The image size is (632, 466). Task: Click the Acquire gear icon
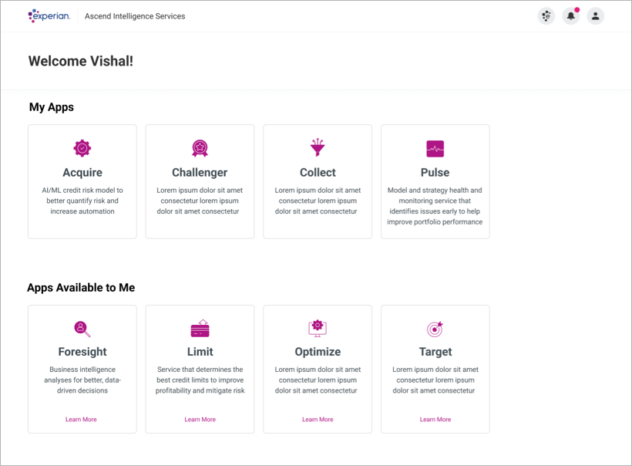(82, 148)
